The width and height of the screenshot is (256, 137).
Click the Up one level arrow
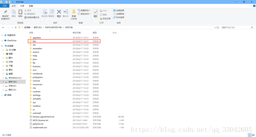pos(16,27)
